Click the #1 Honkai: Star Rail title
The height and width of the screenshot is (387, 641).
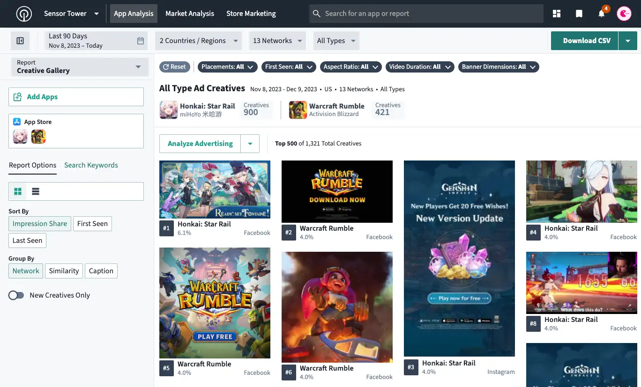[204, 224]
